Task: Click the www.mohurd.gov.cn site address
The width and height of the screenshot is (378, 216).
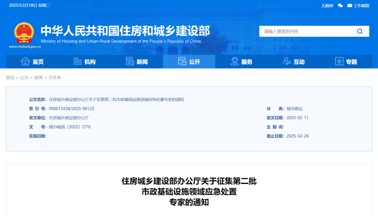Action: point(25,47)
